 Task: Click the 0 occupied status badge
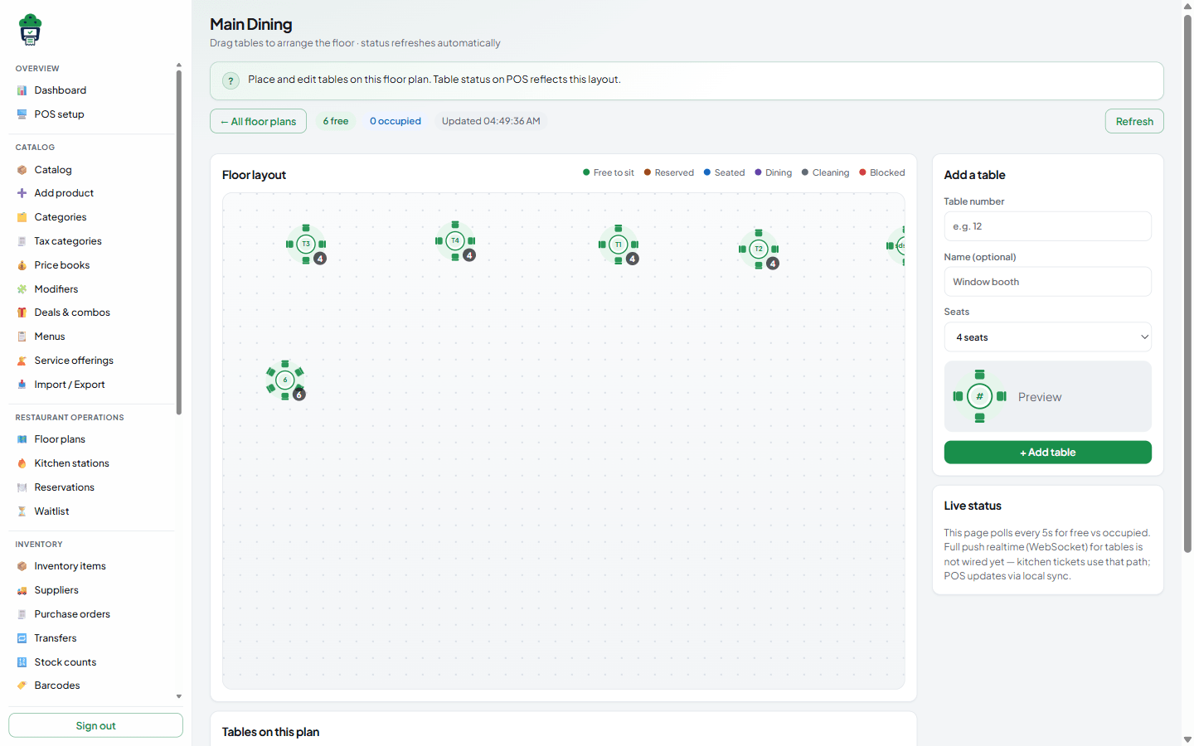coord(396,121)
